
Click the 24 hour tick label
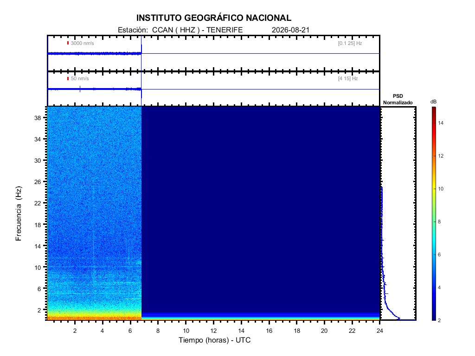coord(379,331)
